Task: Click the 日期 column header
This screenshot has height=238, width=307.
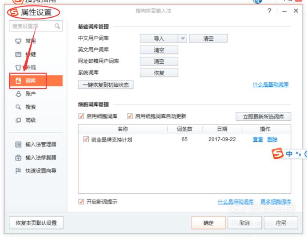Action: [222, 129]
